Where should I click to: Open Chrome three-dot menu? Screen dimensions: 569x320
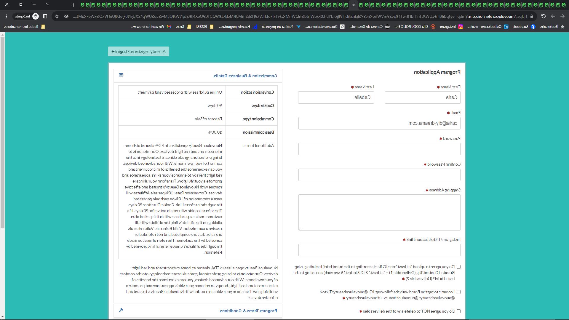(x=6, y=16)
